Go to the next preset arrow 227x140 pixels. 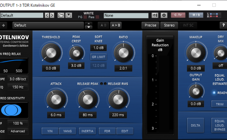(52, 15)
